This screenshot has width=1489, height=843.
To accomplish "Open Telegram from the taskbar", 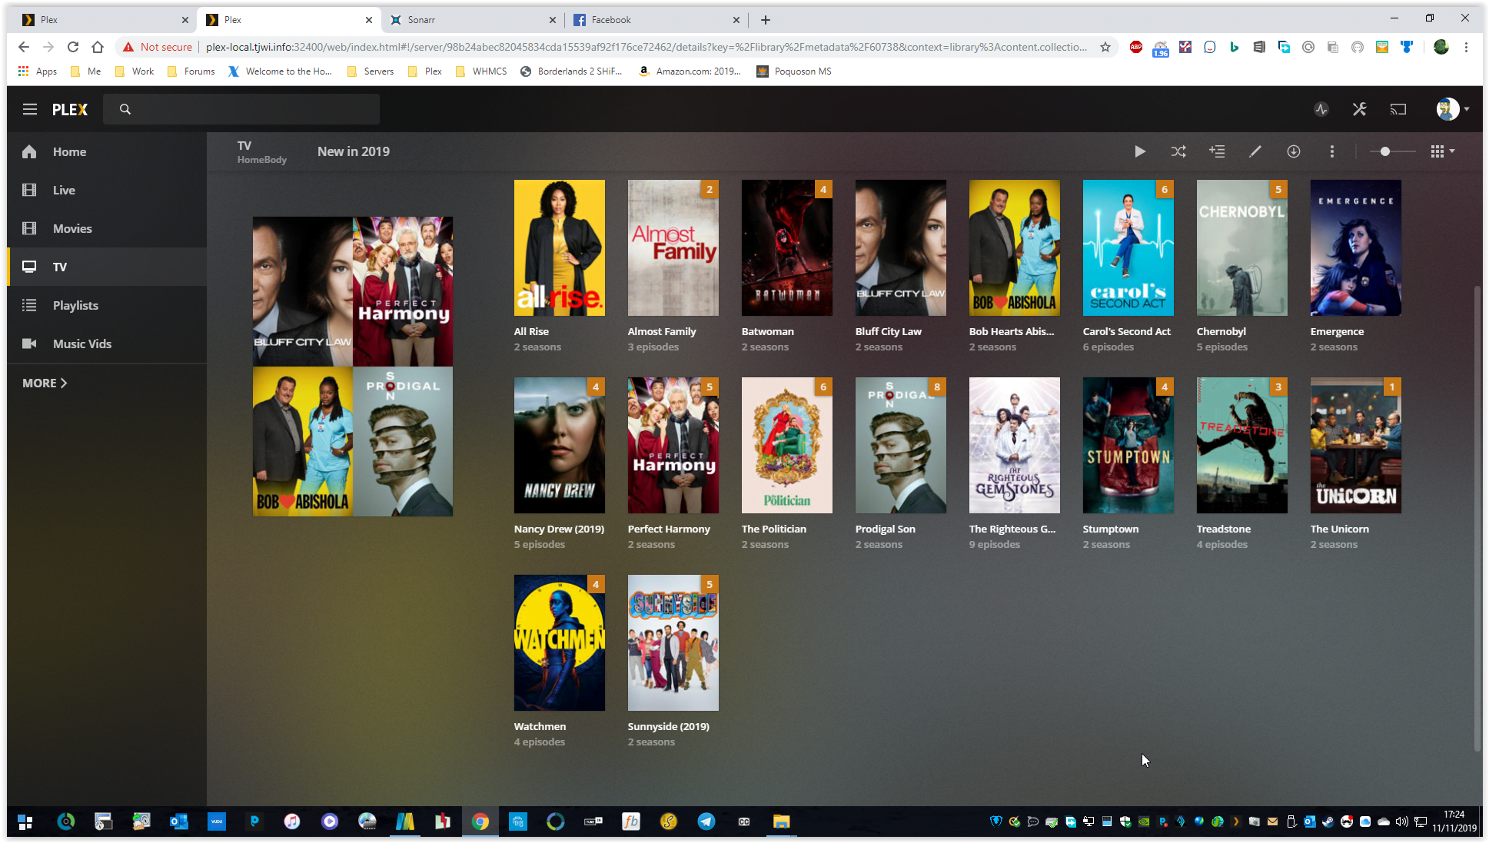I will (706, 821).
